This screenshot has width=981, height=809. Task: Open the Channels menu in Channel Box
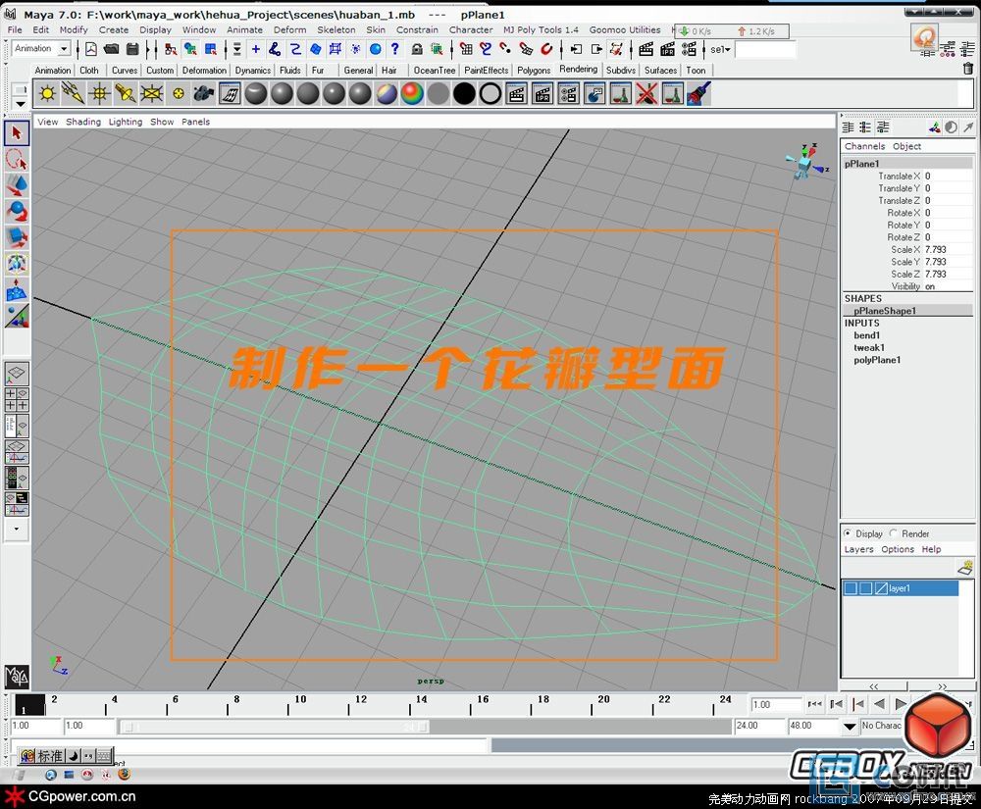pyautogui.click(x=864, y=146)
